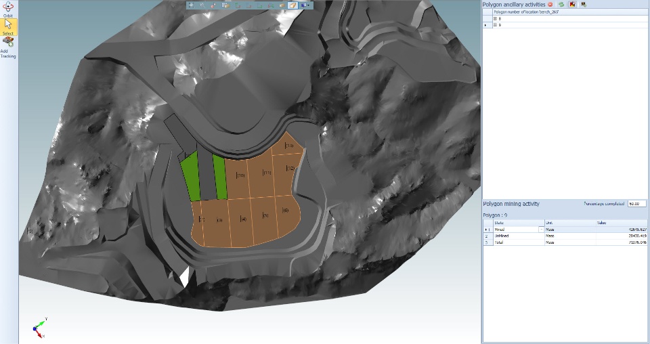Click the red remove icon beside ancillary activities
This screenshot has width=650, height=344.
coord(550,4)
